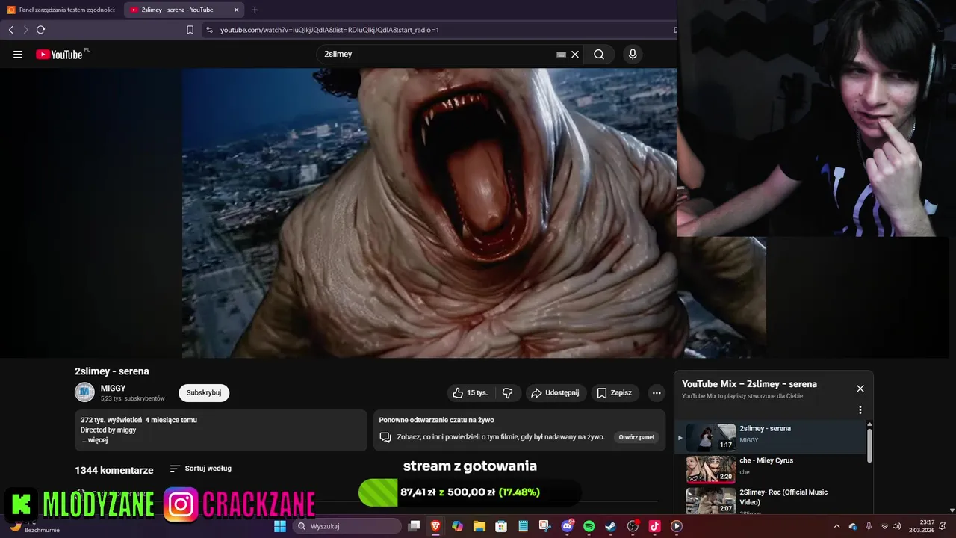Open MIGGY channel name link
The height and width of the screenshot is (538, 956).
114,388
